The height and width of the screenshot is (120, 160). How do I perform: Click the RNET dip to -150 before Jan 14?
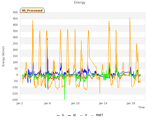pyautogui.click(x=100, y=93)
